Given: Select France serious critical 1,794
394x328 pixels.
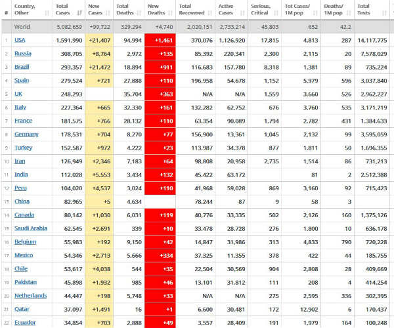Looking at the screenshot, I should pyautogui.click(x=271, y=121).
